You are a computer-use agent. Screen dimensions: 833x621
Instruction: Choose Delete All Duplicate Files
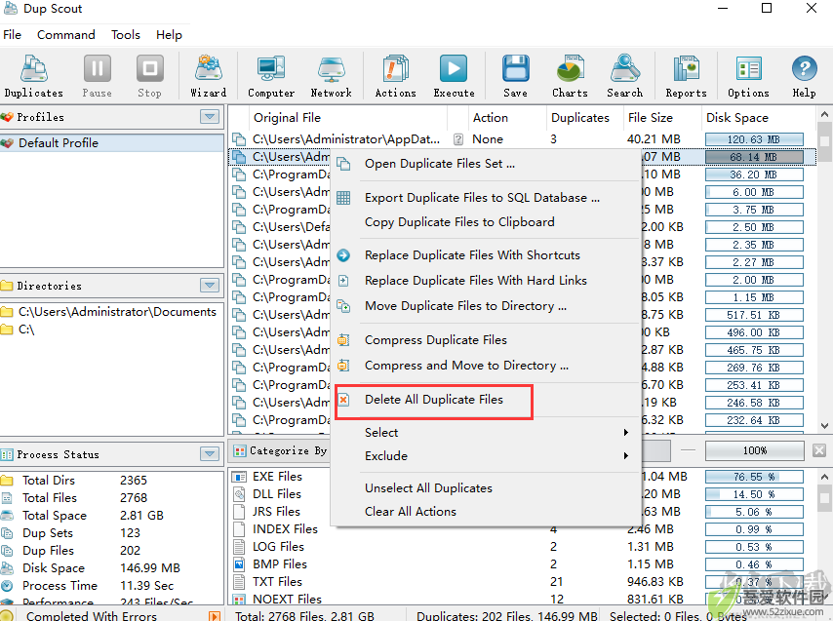pyautogui.click(x=434, y=400)
